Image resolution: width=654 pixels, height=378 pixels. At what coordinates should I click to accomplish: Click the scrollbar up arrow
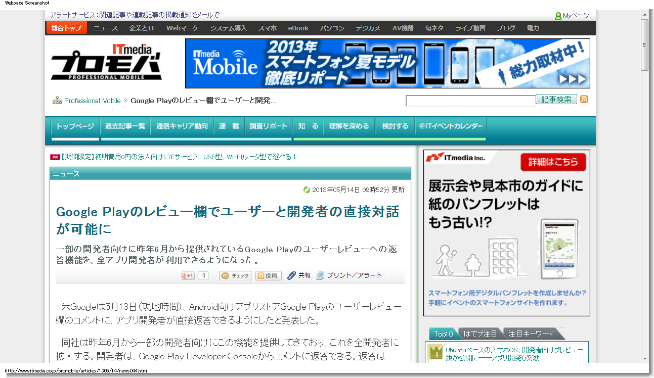coord(644,15)
